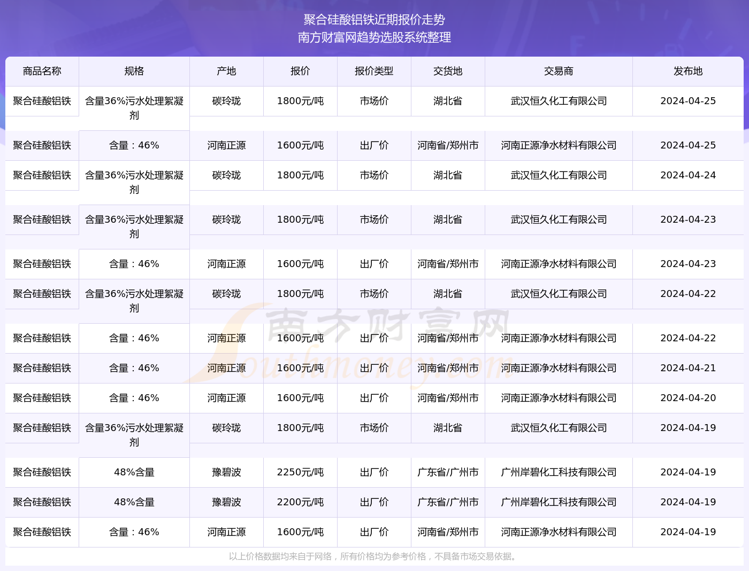Click 湖北省 in the 2024-04-24 row

[448, 175]
